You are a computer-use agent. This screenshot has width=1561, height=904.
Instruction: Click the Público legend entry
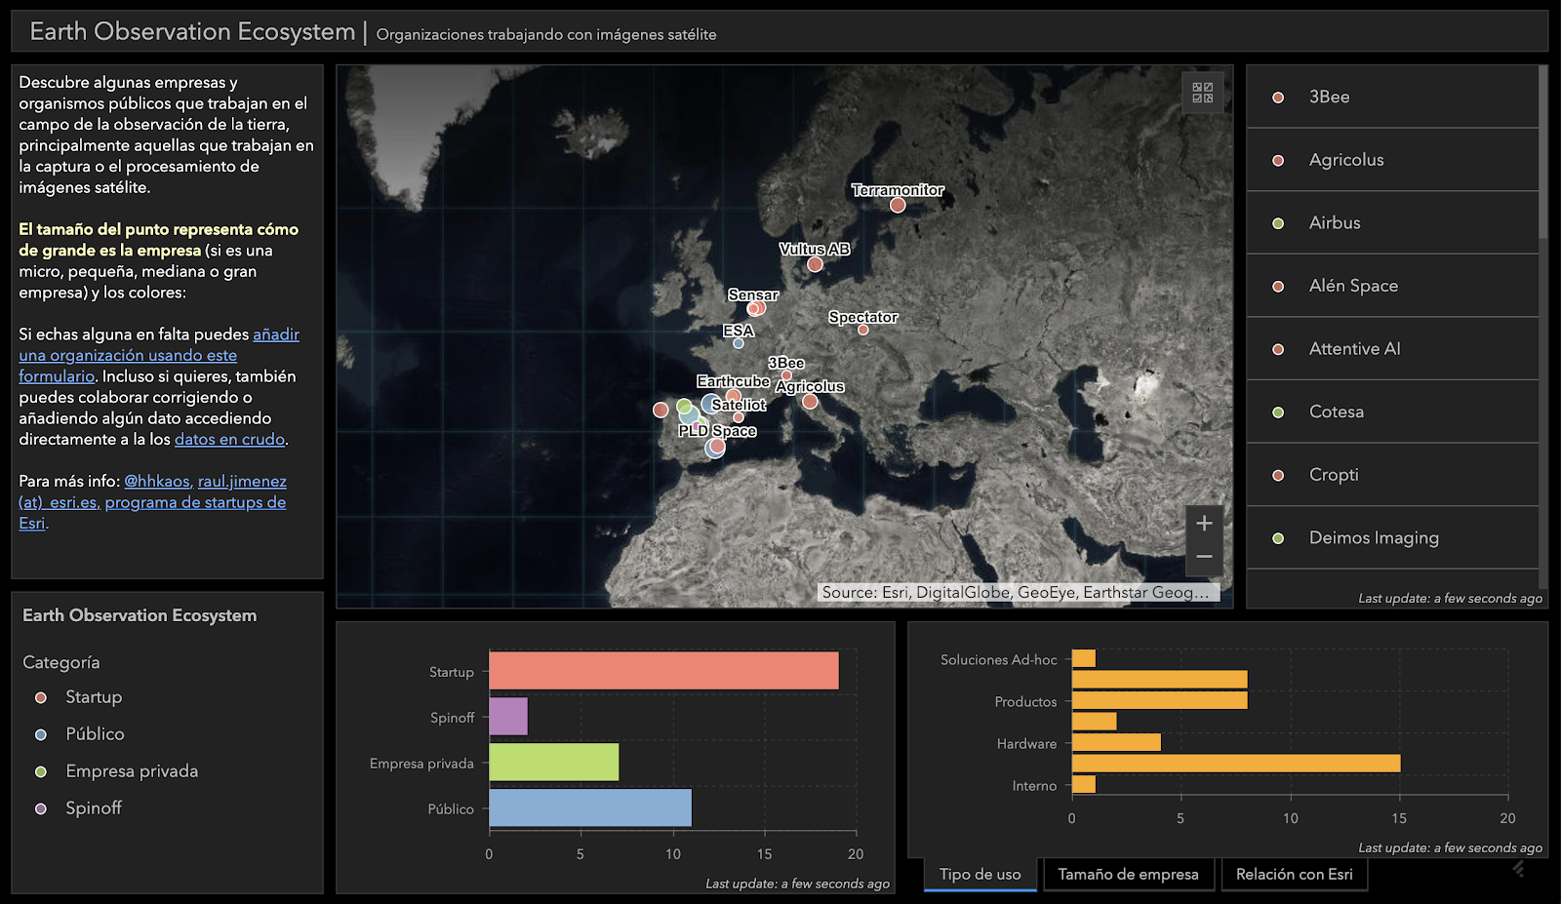(80, 734)
